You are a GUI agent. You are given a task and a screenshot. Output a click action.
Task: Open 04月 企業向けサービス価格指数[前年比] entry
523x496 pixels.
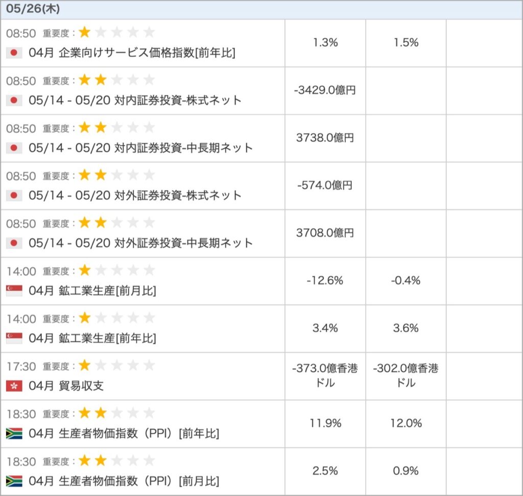pos(132,53)
